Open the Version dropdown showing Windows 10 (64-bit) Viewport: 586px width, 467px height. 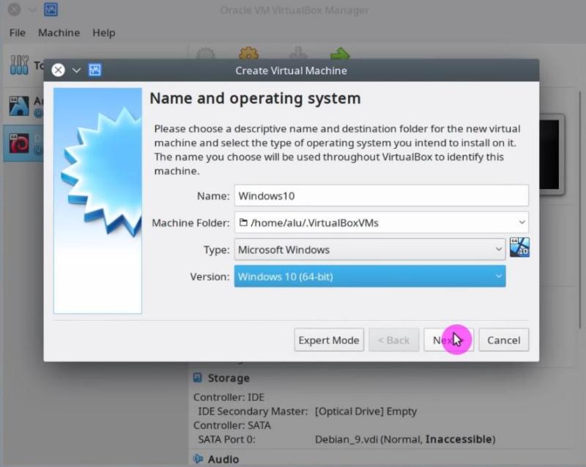(370, 276)
